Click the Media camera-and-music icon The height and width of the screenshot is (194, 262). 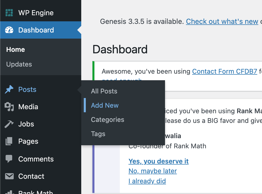point(9,107)
